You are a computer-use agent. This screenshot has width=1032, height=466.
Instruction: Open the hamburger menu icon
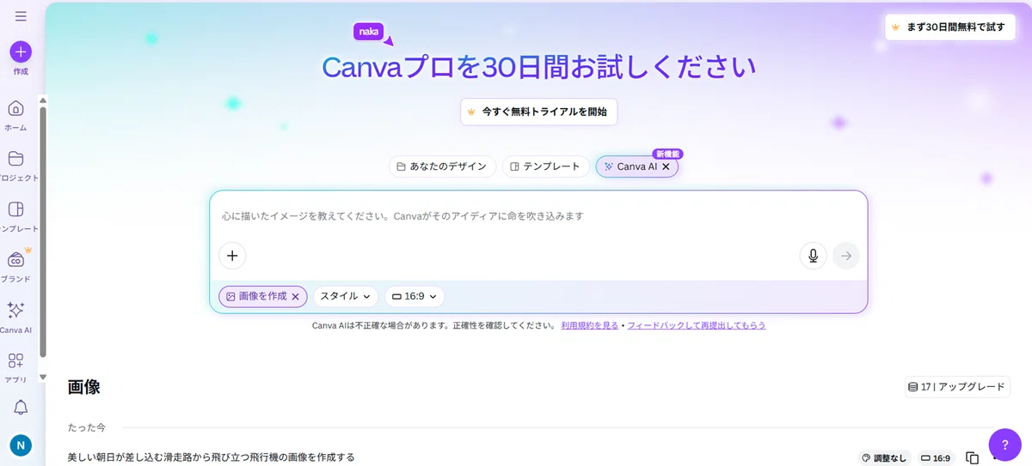coord(21,16)
